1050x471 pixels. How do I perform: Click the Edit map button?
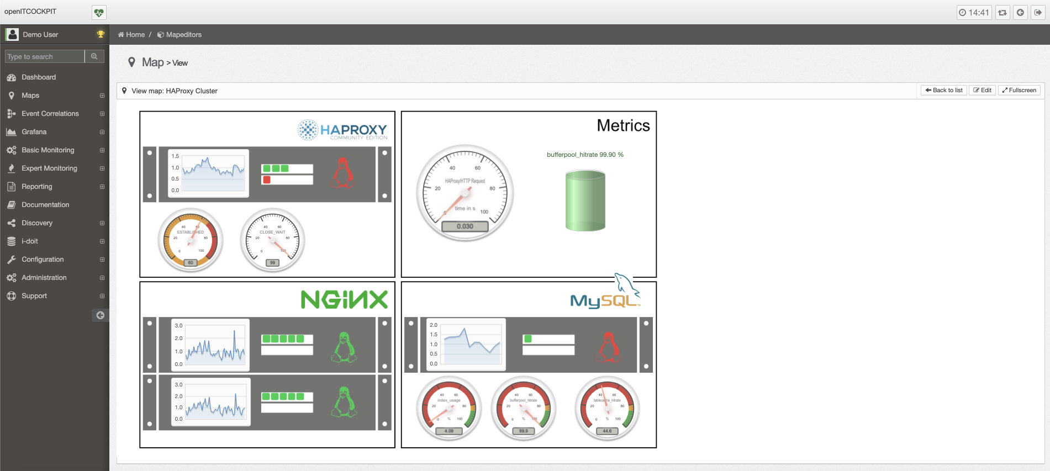coord(982,90)
